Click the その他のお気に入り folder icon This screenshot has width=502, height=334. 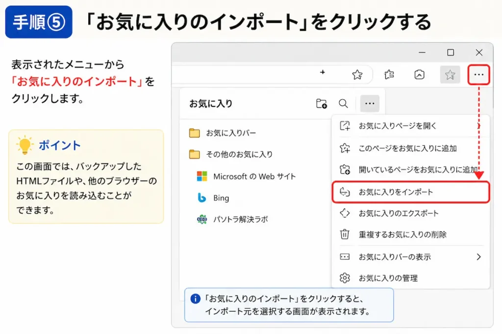[194, 154]
